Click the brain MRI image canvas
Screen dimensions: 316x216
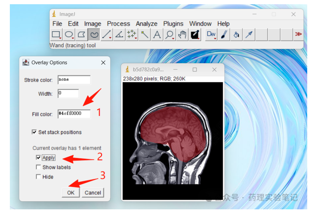(173, 141)
